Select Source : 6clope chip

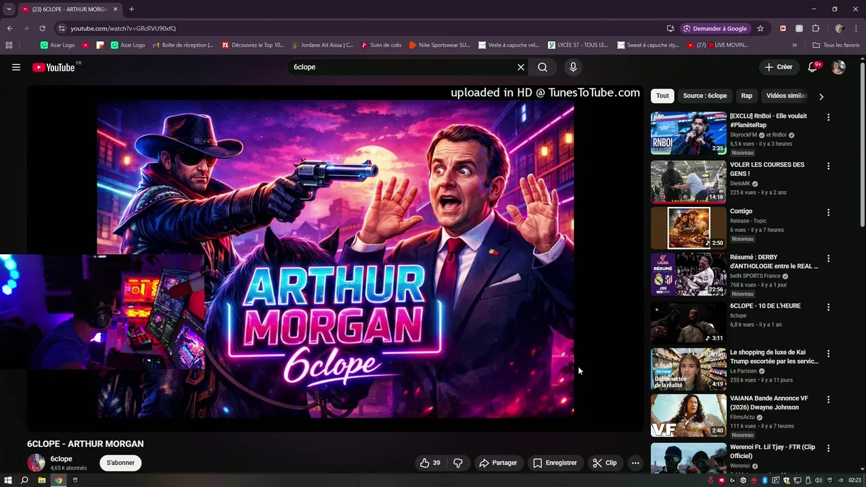coord(704,96)
